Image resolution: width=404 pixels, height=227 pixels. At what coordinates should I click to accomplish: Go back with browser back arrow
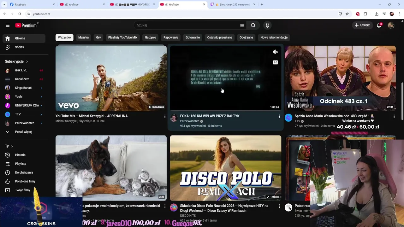4,14
